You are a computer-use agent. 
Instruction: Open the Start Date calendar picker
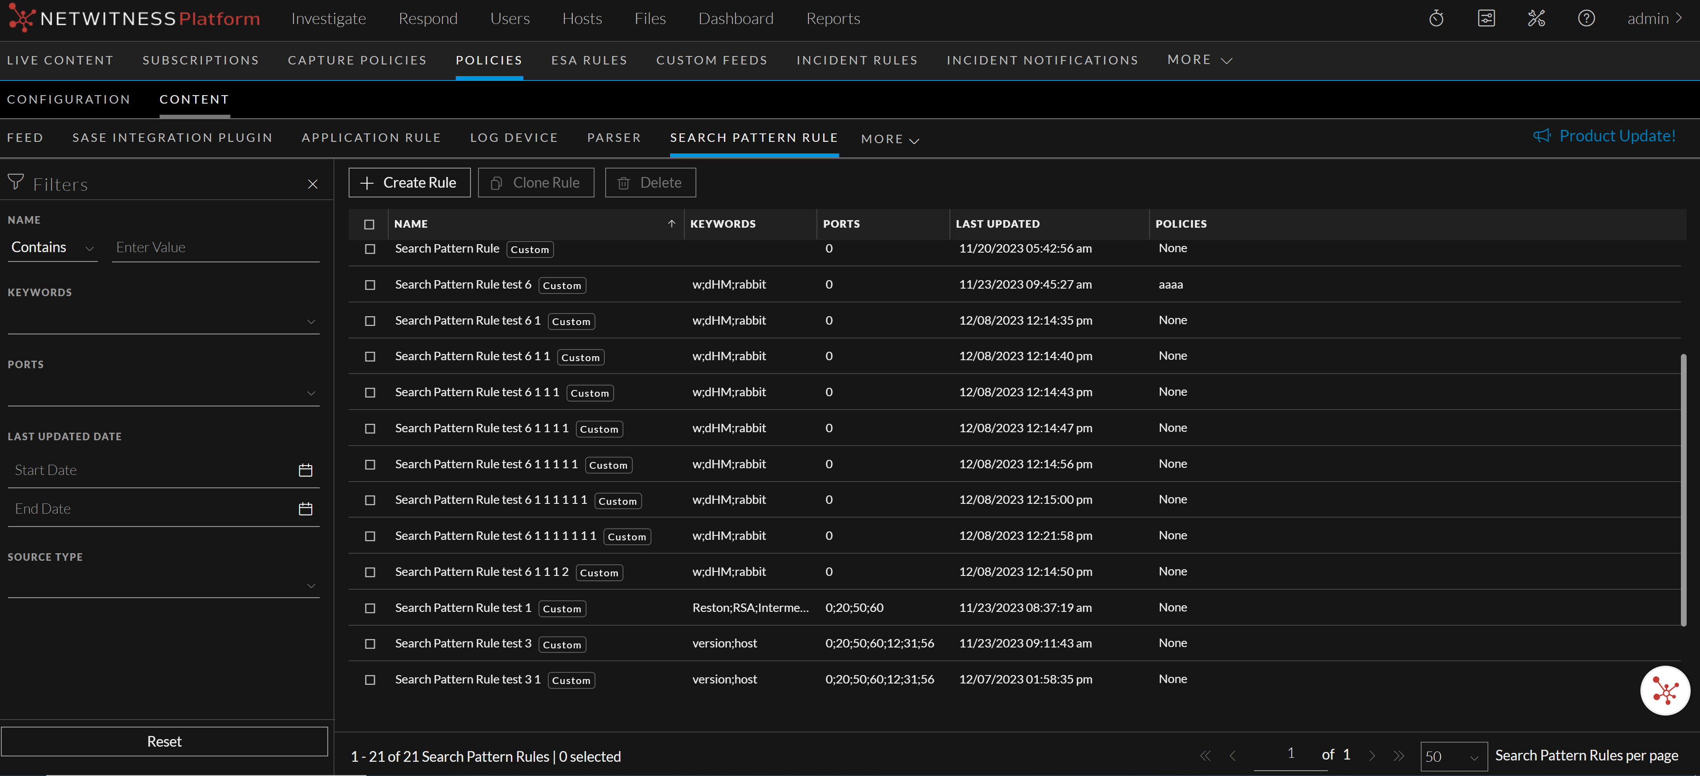tap(305, 470)
